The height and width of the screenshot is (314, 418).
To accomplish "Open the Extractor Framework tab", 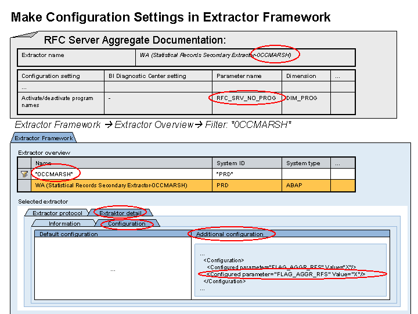I will point(44,138).
